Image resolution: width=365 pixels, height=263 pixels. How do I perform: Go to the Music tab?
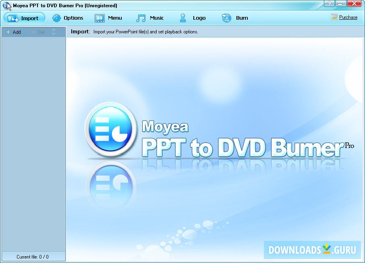coord(150,18)
